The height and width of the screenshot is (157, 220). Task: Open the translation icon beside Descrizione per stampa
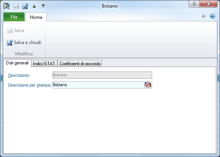pos(148,85)
